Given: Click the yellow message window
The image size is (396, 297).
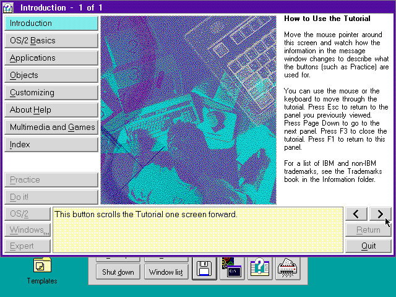Looking at the screenshot, I should [x=198, y=230].
